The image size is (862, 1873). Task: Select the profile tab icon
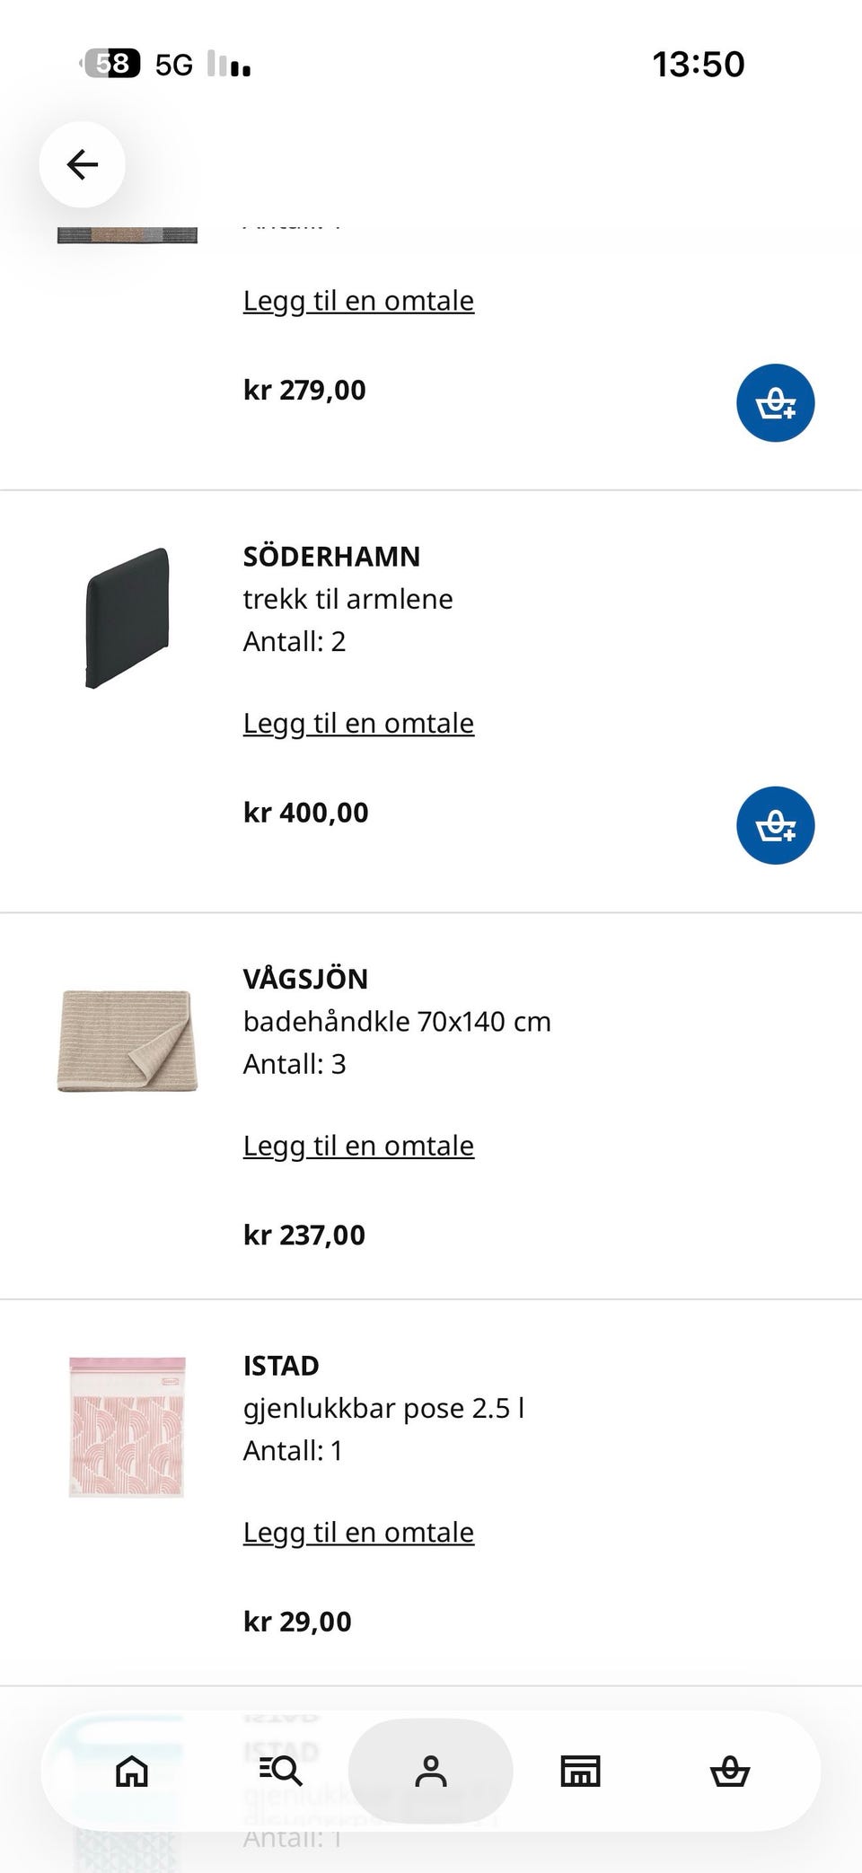430,1771
